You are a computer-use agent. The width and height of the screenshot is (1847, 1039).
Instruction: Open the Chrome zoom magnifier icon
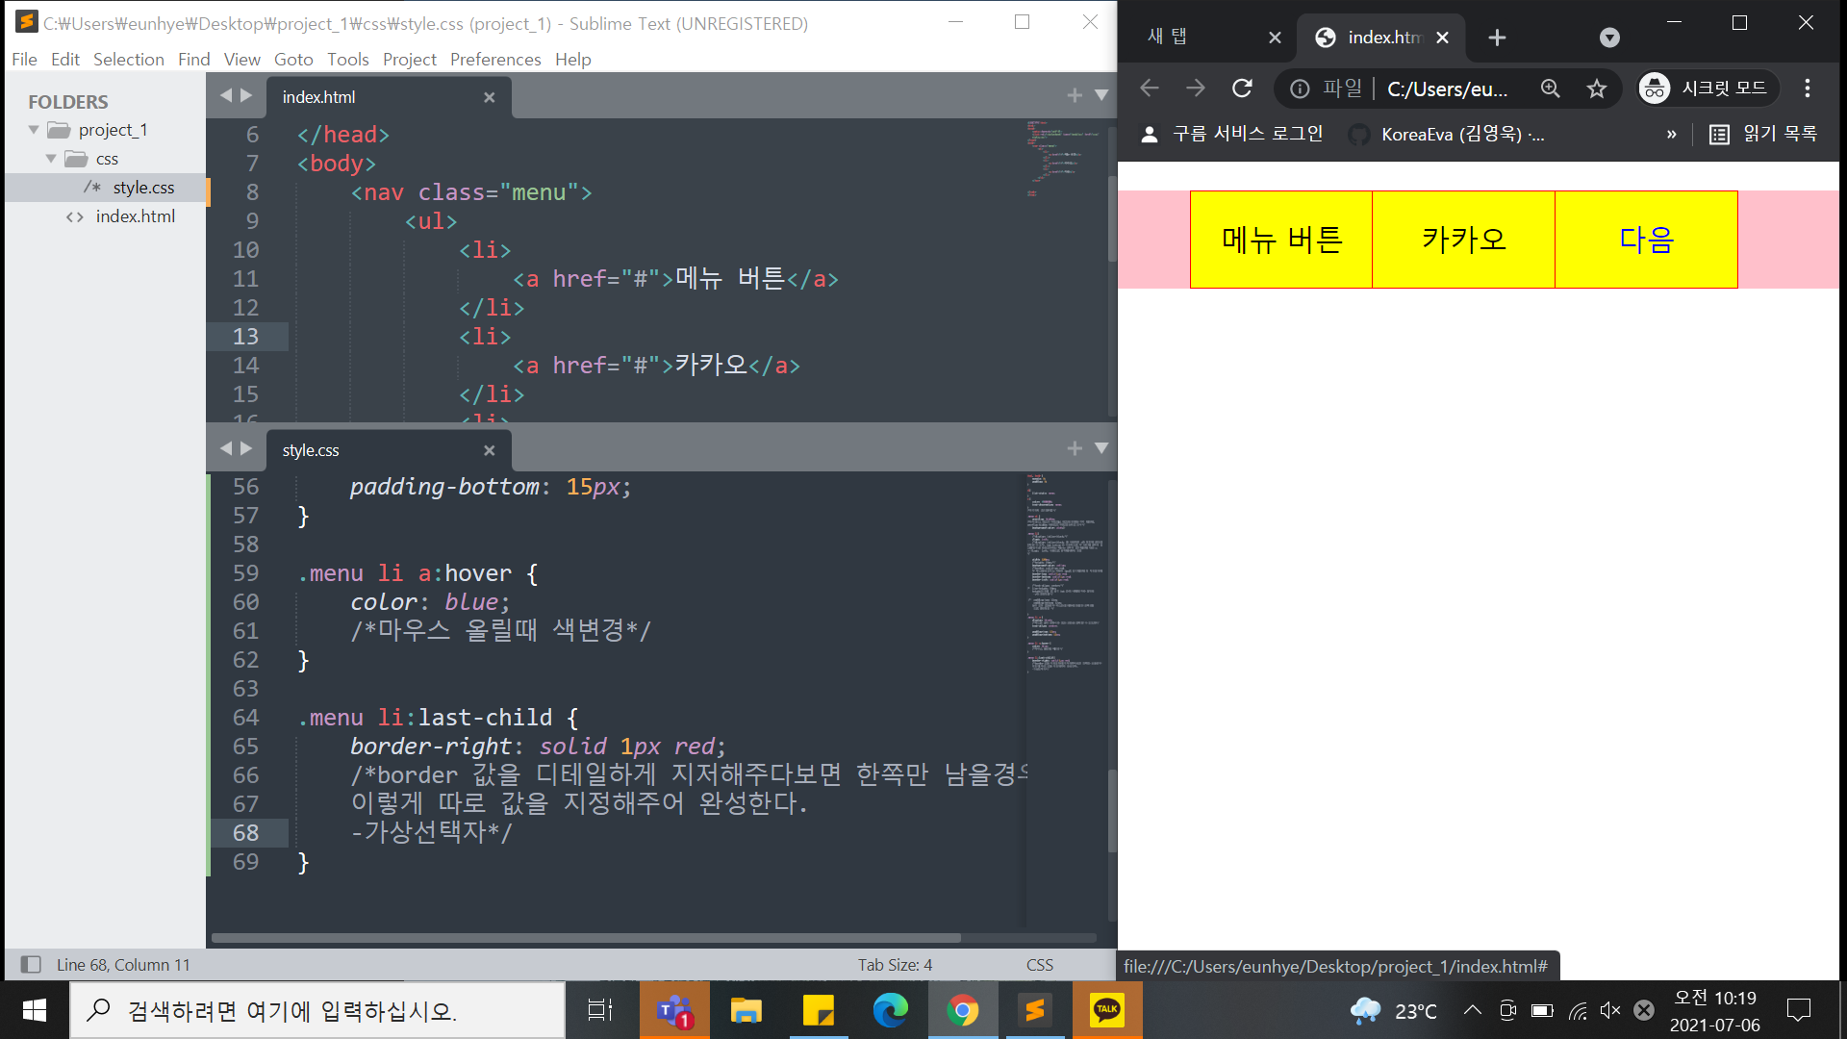1550,89
